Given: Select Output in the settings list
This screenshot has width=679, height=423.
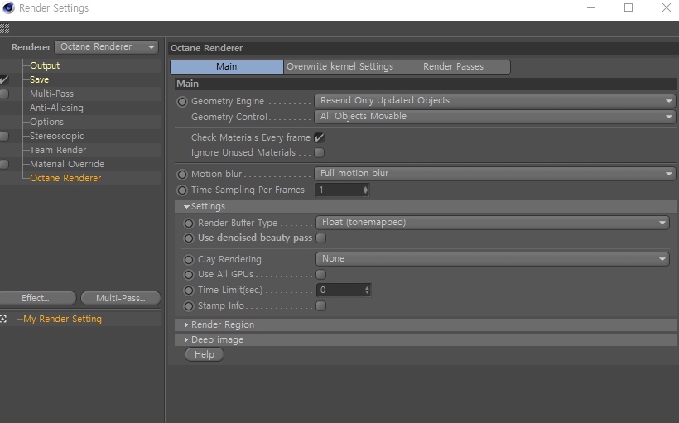Looking at the screenshot, I should (x=45, y=66).
